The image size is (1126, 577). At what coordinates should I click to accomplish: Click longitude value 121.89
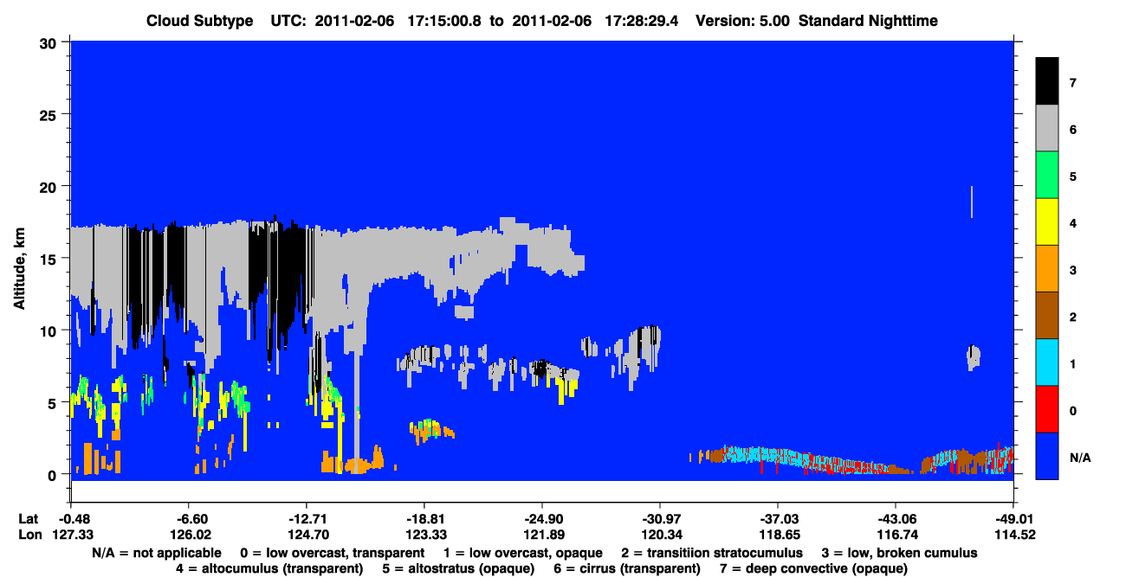(x=542, y=535)
